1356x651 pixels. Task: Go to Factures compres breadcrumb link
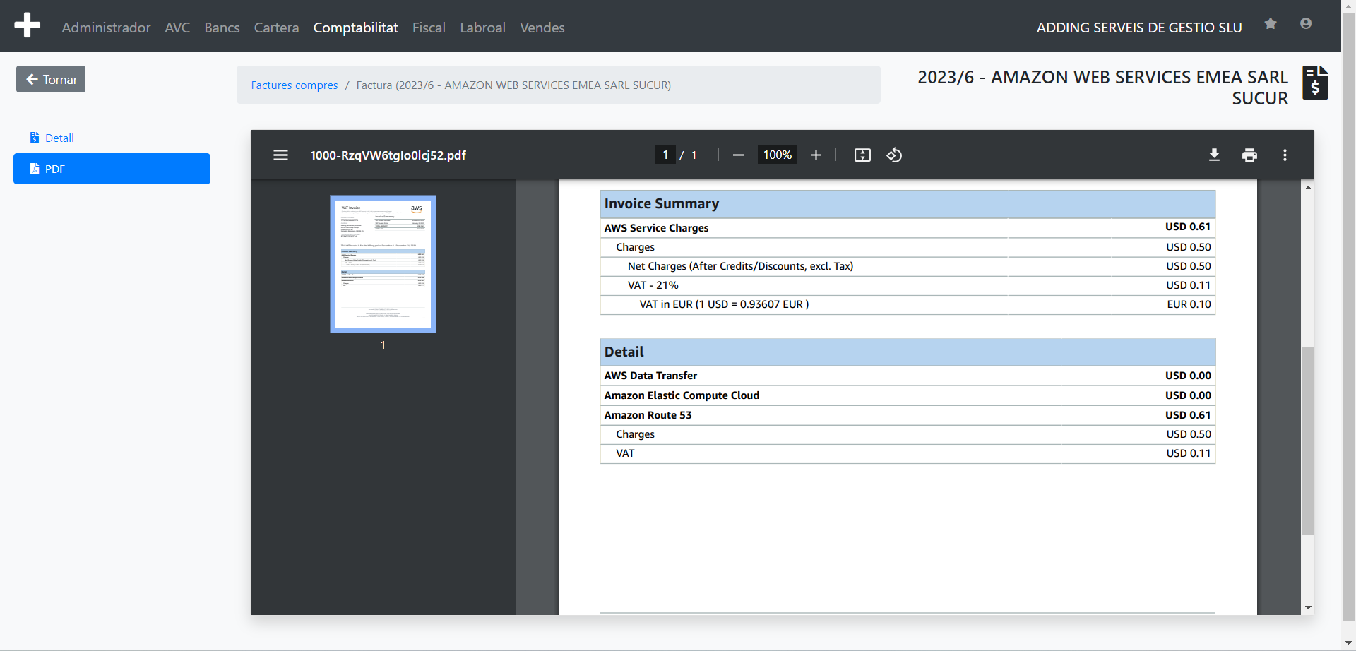[x=295, y=85]
